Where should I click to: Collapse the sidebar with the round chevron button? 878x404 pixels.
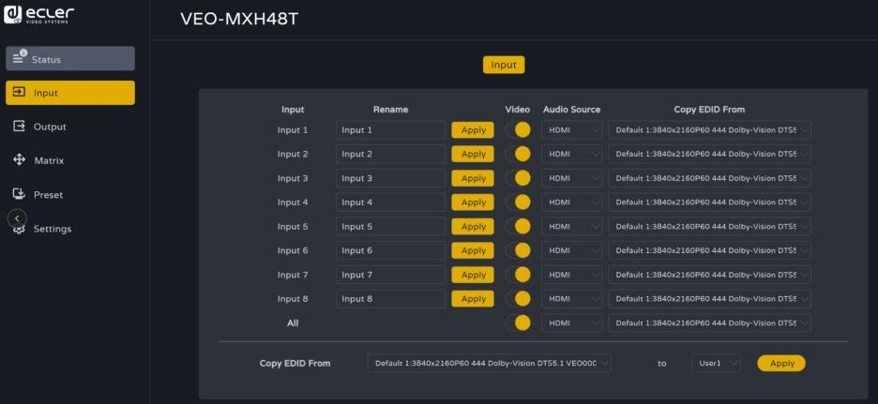17,218
